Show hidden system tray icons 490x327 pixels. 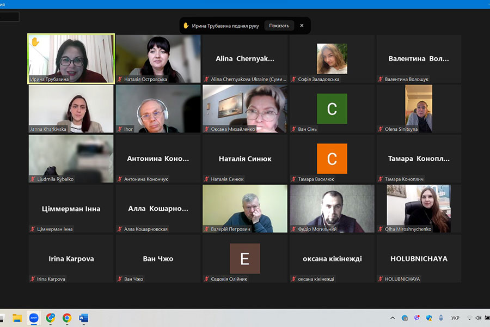(x=393, y=318)
